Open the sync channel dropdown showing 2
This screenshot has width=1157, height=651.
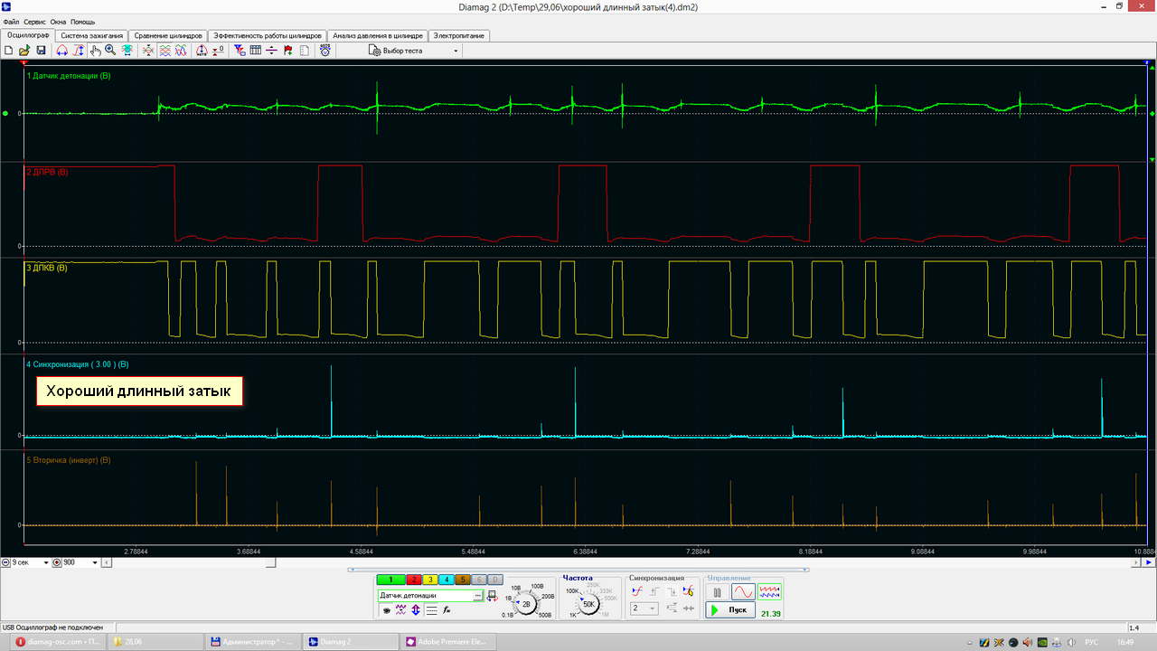coord(644,609)
